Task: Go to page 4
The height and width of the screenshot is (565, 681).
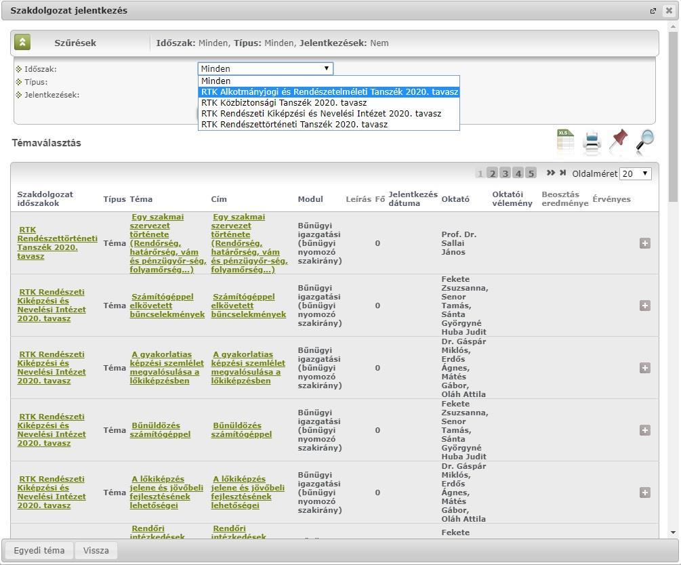Action: click(x=518, y=173)
